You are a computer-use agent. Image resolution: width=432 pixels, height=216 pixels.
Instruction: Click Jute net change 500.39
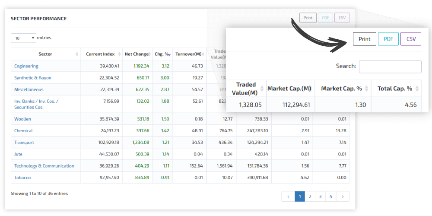(143, 154)
